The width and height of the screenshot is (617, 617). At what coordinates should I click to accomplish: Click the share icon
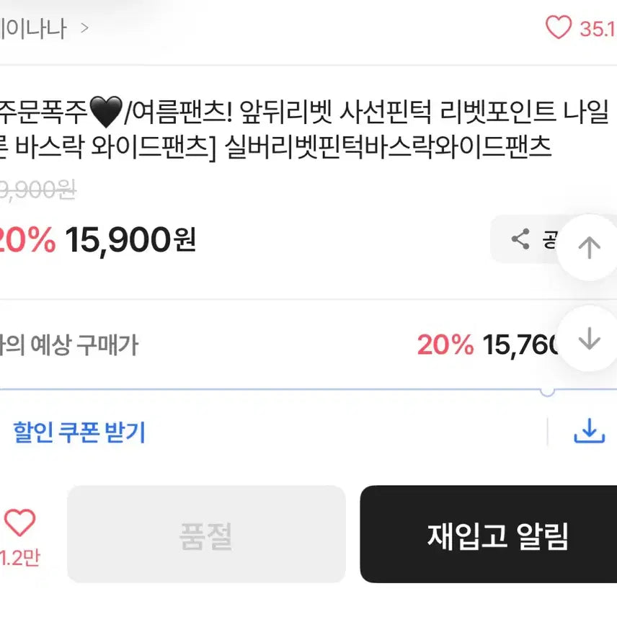tap(520, 239)
